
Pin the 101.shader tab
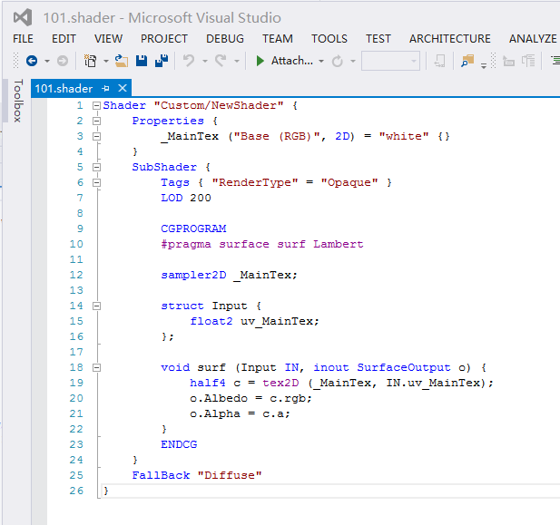coord(105,88)
